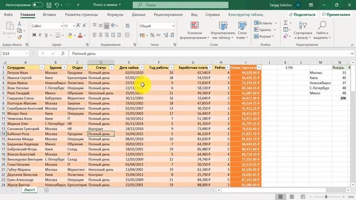
Task: Open the Отдел column filter dropdown
Action: (x=85, y=68)
